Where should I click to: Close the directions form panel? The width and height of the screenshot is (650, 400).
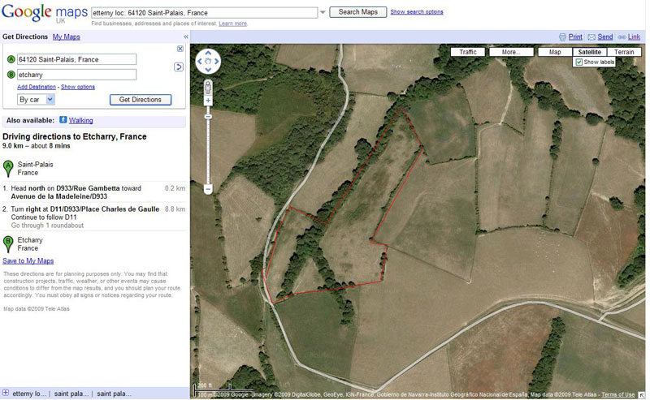(x=180, y=49)
